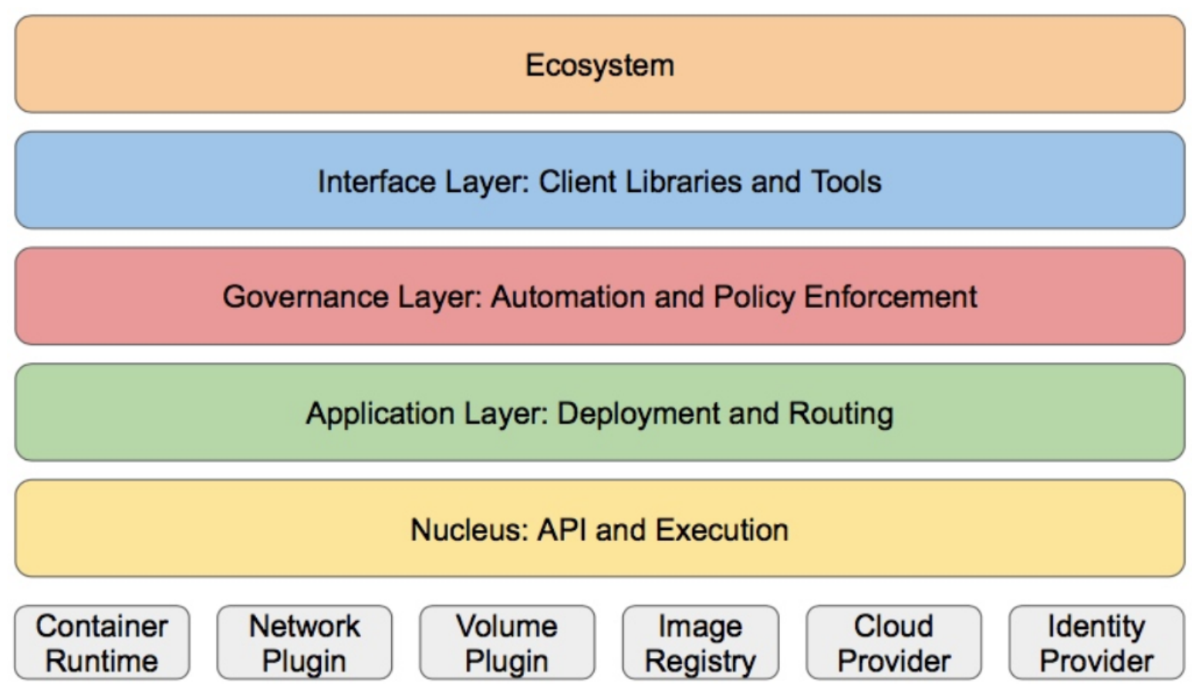Select the Volume Plugin box
The height and width of the screenshot is (689, 1192).
tap(507, 642)
